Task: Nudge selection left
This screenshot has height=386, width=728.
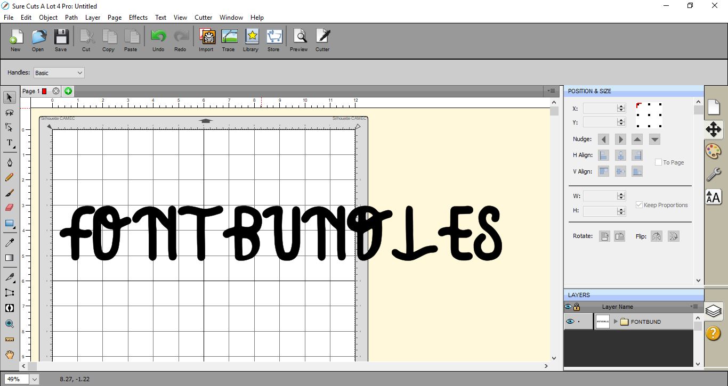Action: coord(603,139)
